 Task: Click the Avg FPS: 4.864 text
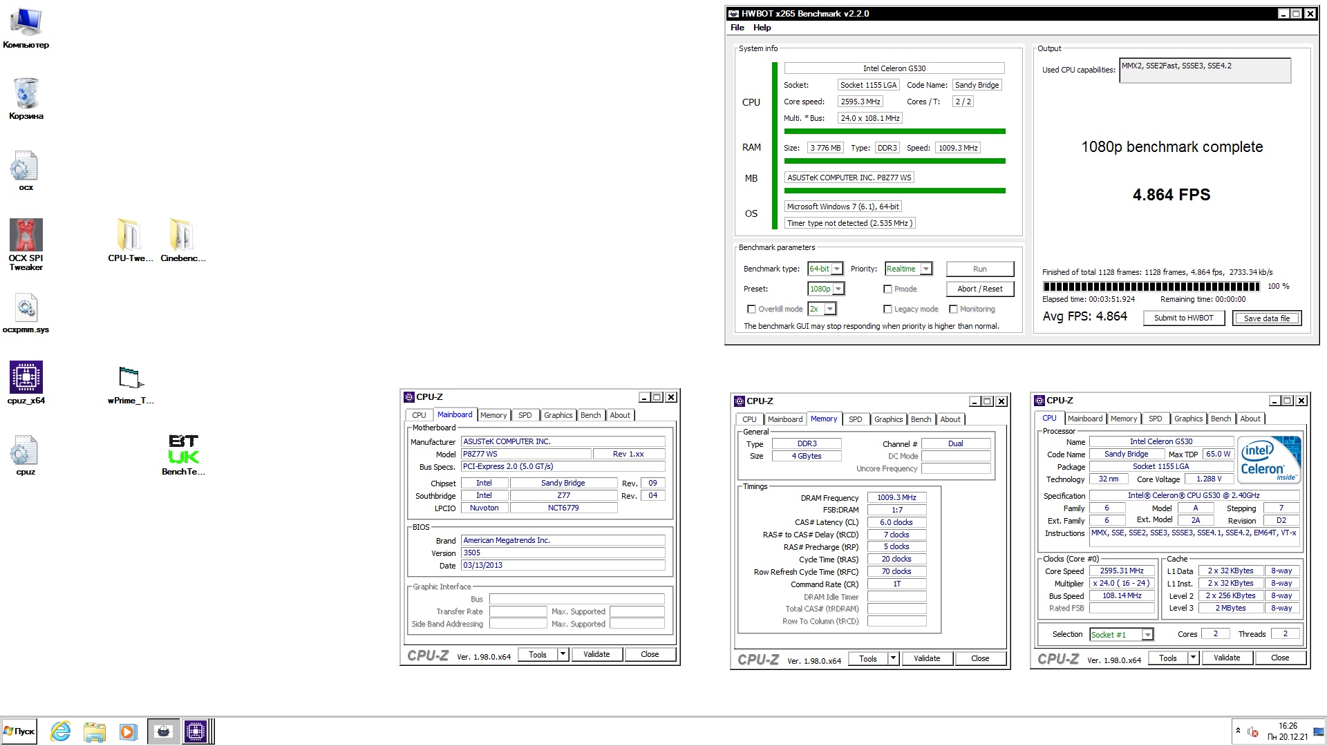point(1084,316)
